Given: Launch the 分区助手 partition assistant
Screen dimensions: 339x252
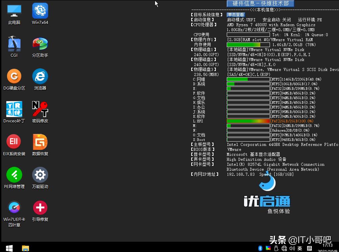Looking at the screenshot, I should pyautogui.click(x=40, y=43).
